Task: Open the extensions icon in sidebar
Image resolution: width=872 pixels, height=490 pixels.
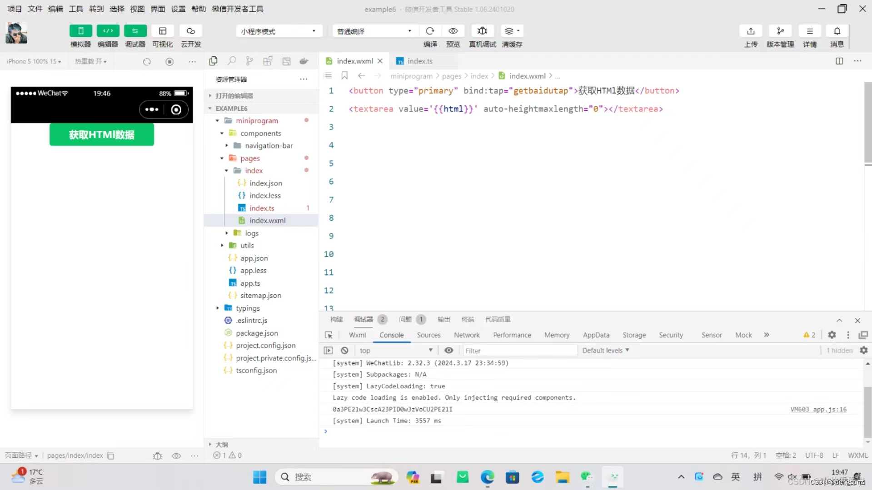Action: (x=268, y=61)
